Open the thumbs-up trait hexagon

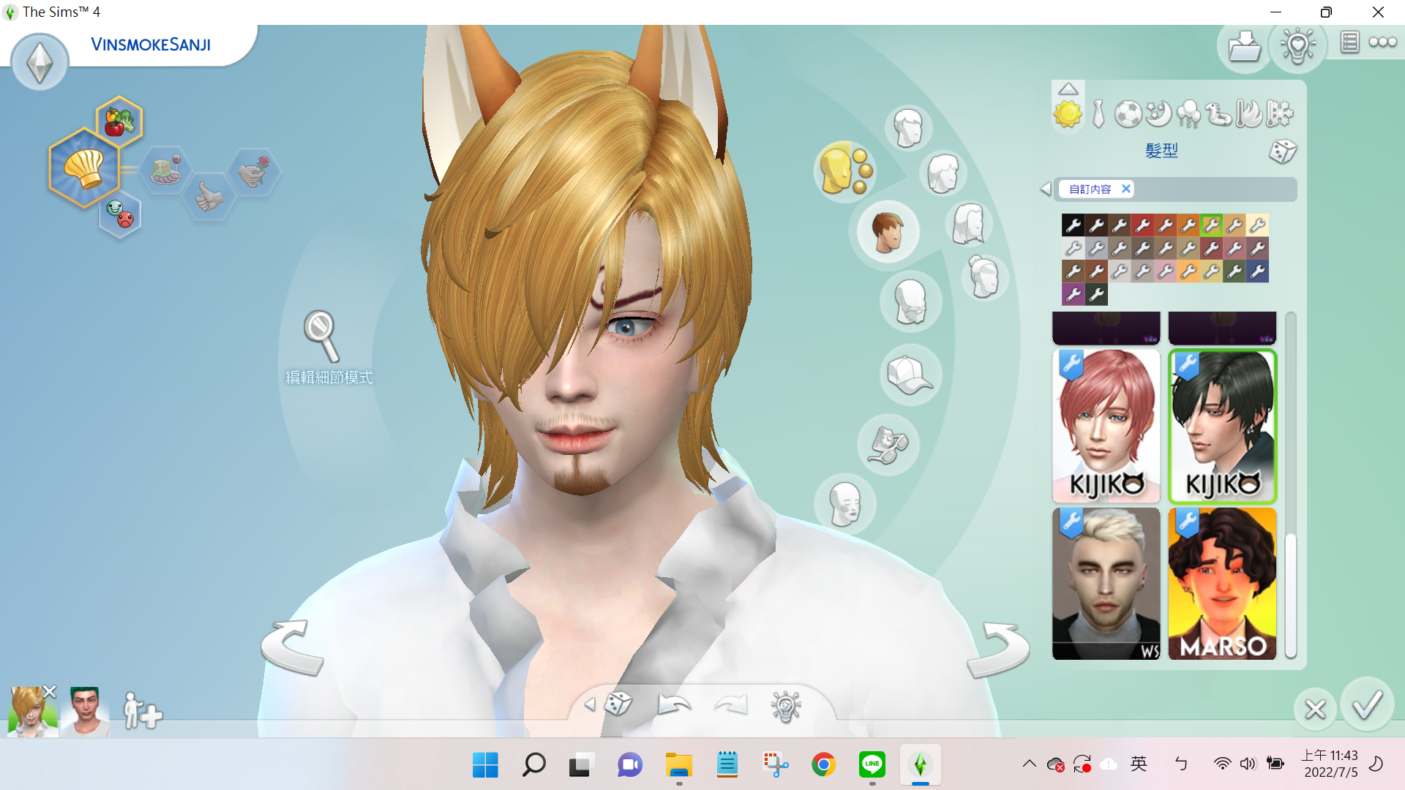(x=209, y=197)
